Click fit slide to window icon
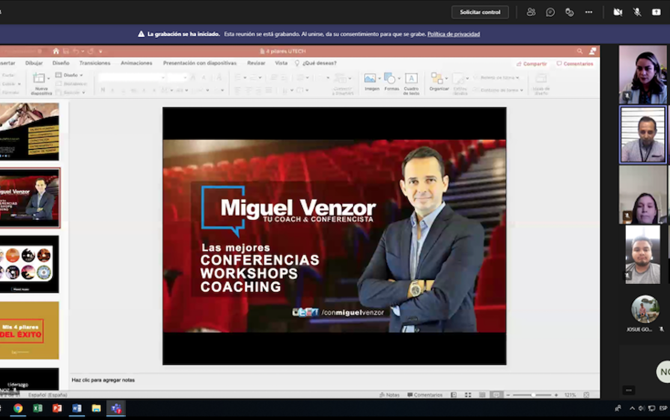670x420 pixels. point(586,395)
